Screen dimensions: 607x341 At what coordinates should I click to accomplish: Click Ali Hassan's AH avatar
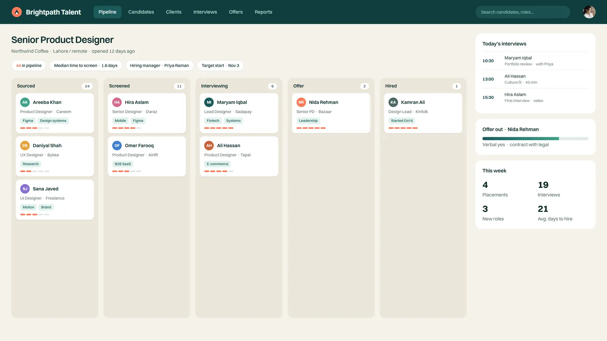(x=209, y=145)
